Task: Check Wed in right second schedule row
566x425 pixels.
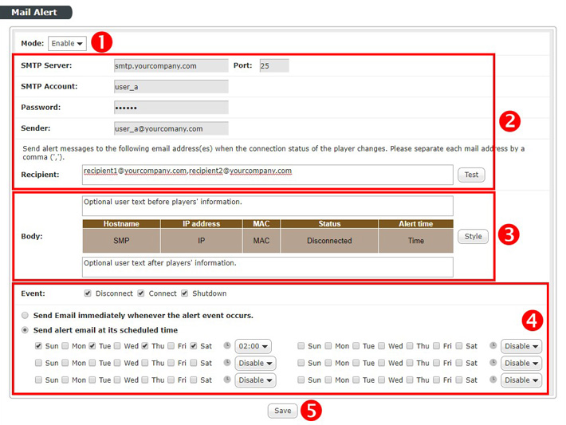Action: pos(382,363)
